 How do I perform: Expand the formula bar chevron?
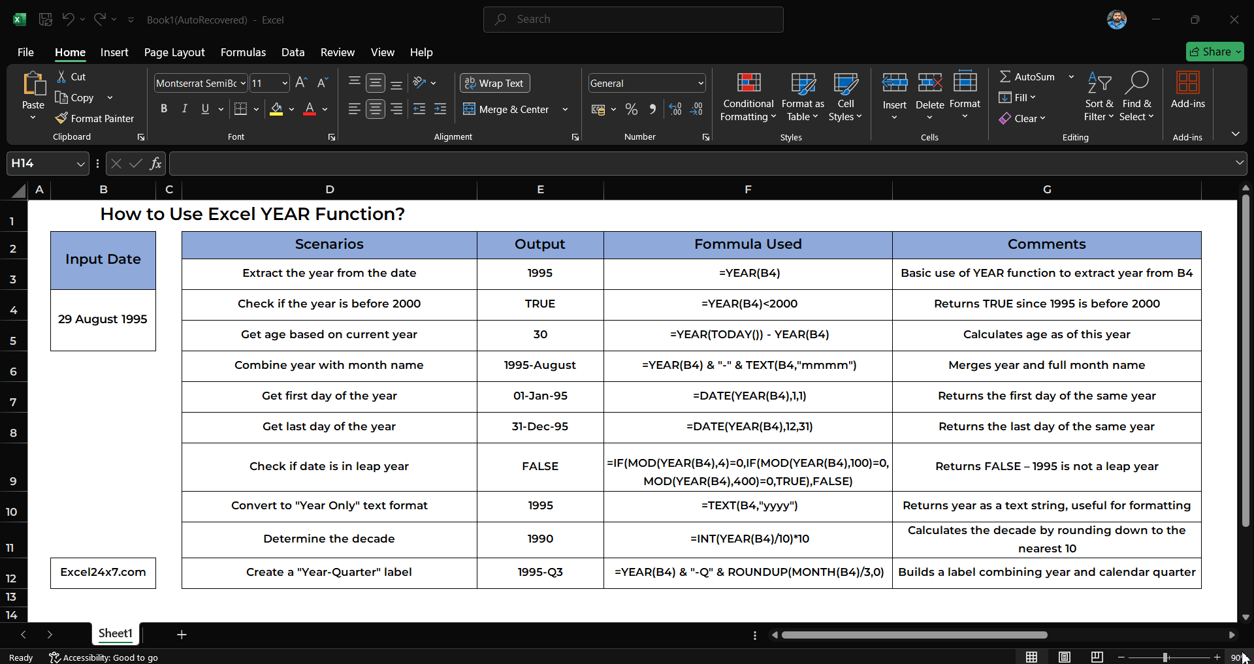tap(1239, 163)
